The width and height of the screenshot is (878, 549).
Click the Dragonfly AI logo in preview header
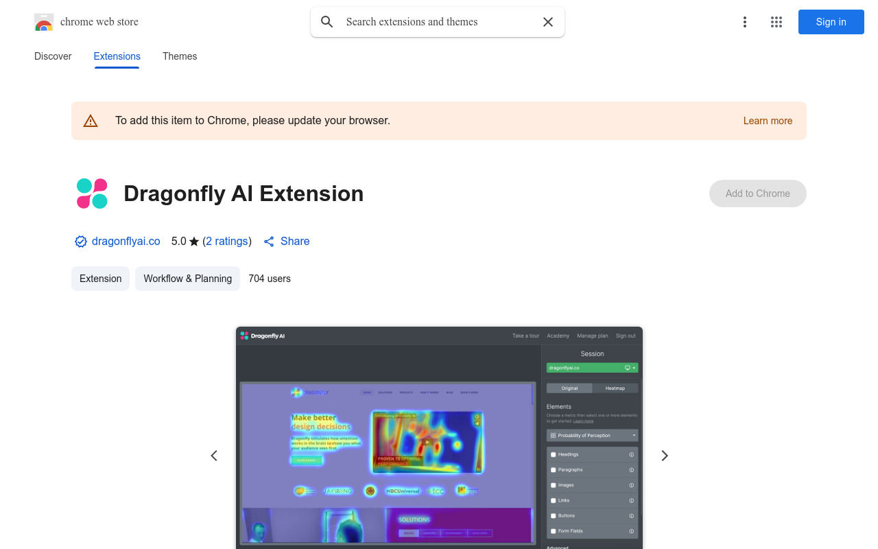click(x=263, y=336)
